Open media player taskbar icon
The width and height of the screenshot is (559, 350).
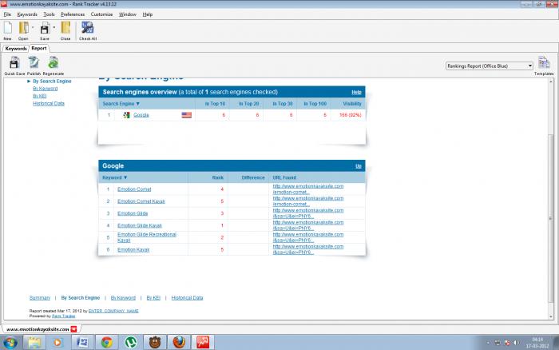57,343
